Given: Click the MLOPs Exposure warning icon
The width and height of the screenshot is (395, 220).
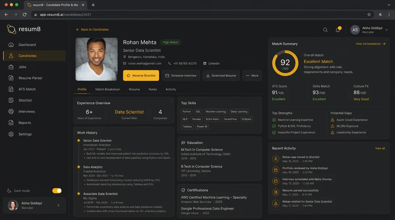Looking at the screenshot, I should (x=332, y=126).
